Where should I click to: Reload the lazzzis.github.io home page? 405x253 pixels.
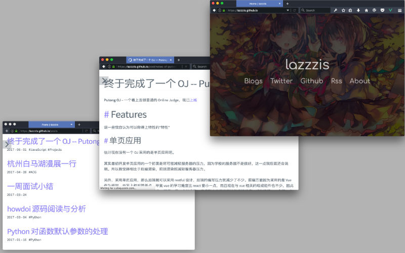[294, 10]
